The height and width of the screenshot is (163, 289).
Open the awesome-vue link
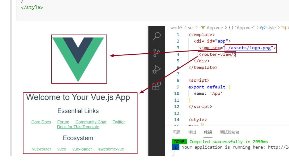[111, 149]
